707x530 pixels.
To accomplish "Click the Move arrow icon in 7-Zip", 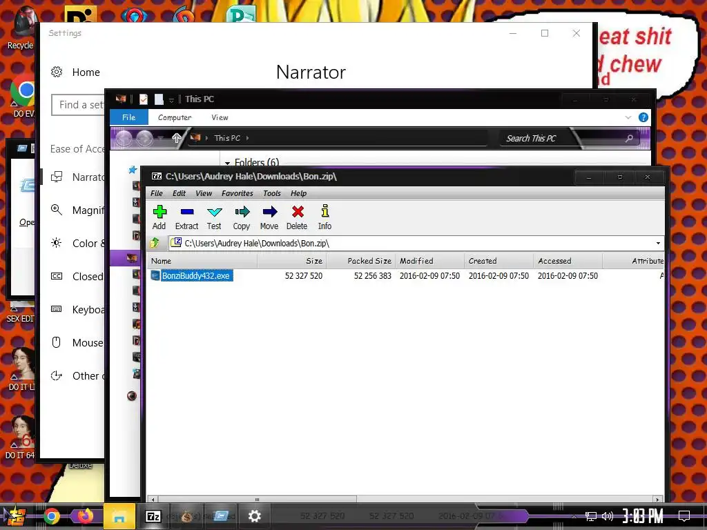I will coord(269,217).
